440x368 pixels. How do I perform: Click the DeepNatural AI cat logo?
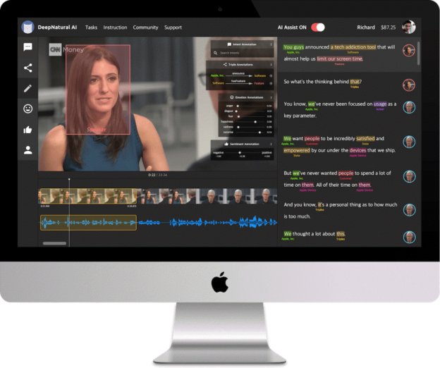[28, 27]
